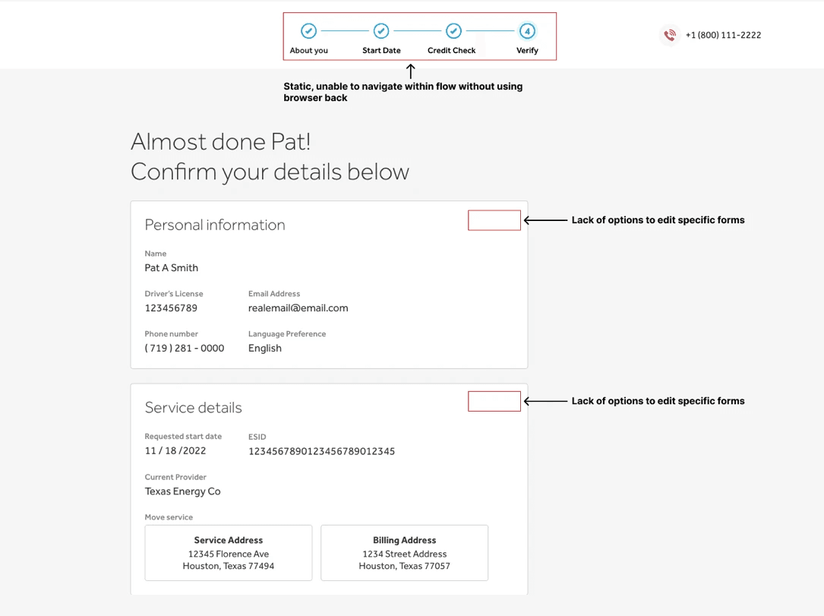Select the About you step label
Screen dimensions: 824x616
coord(308,50)
